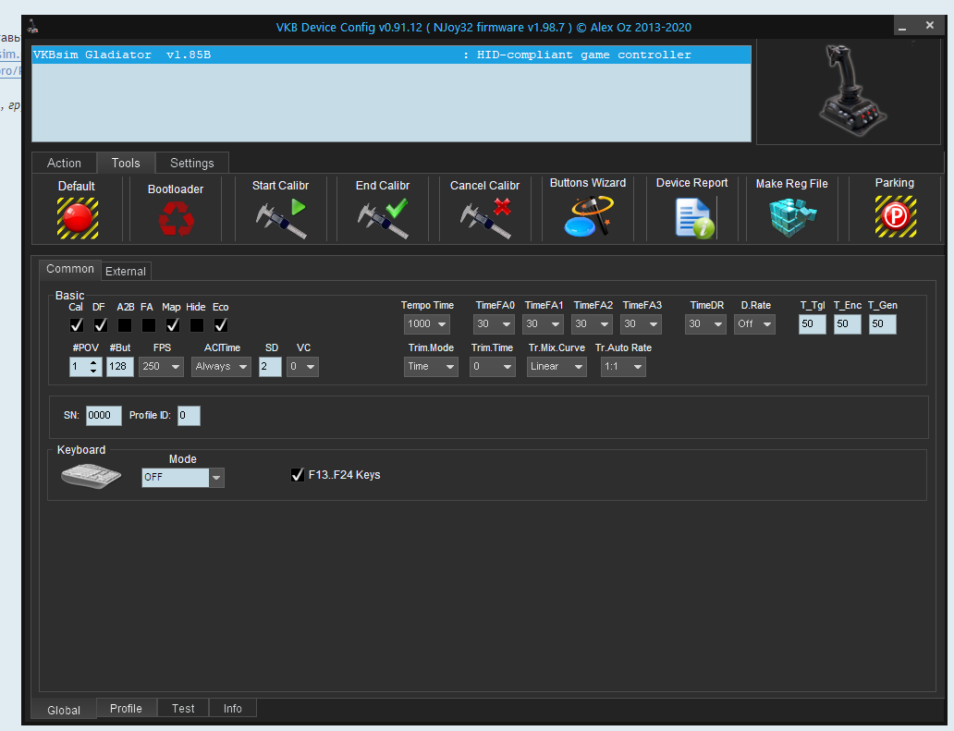Uncheck the Map checkbox
The height and width of the screenshot is (731, 954).
tap(173, 325)
